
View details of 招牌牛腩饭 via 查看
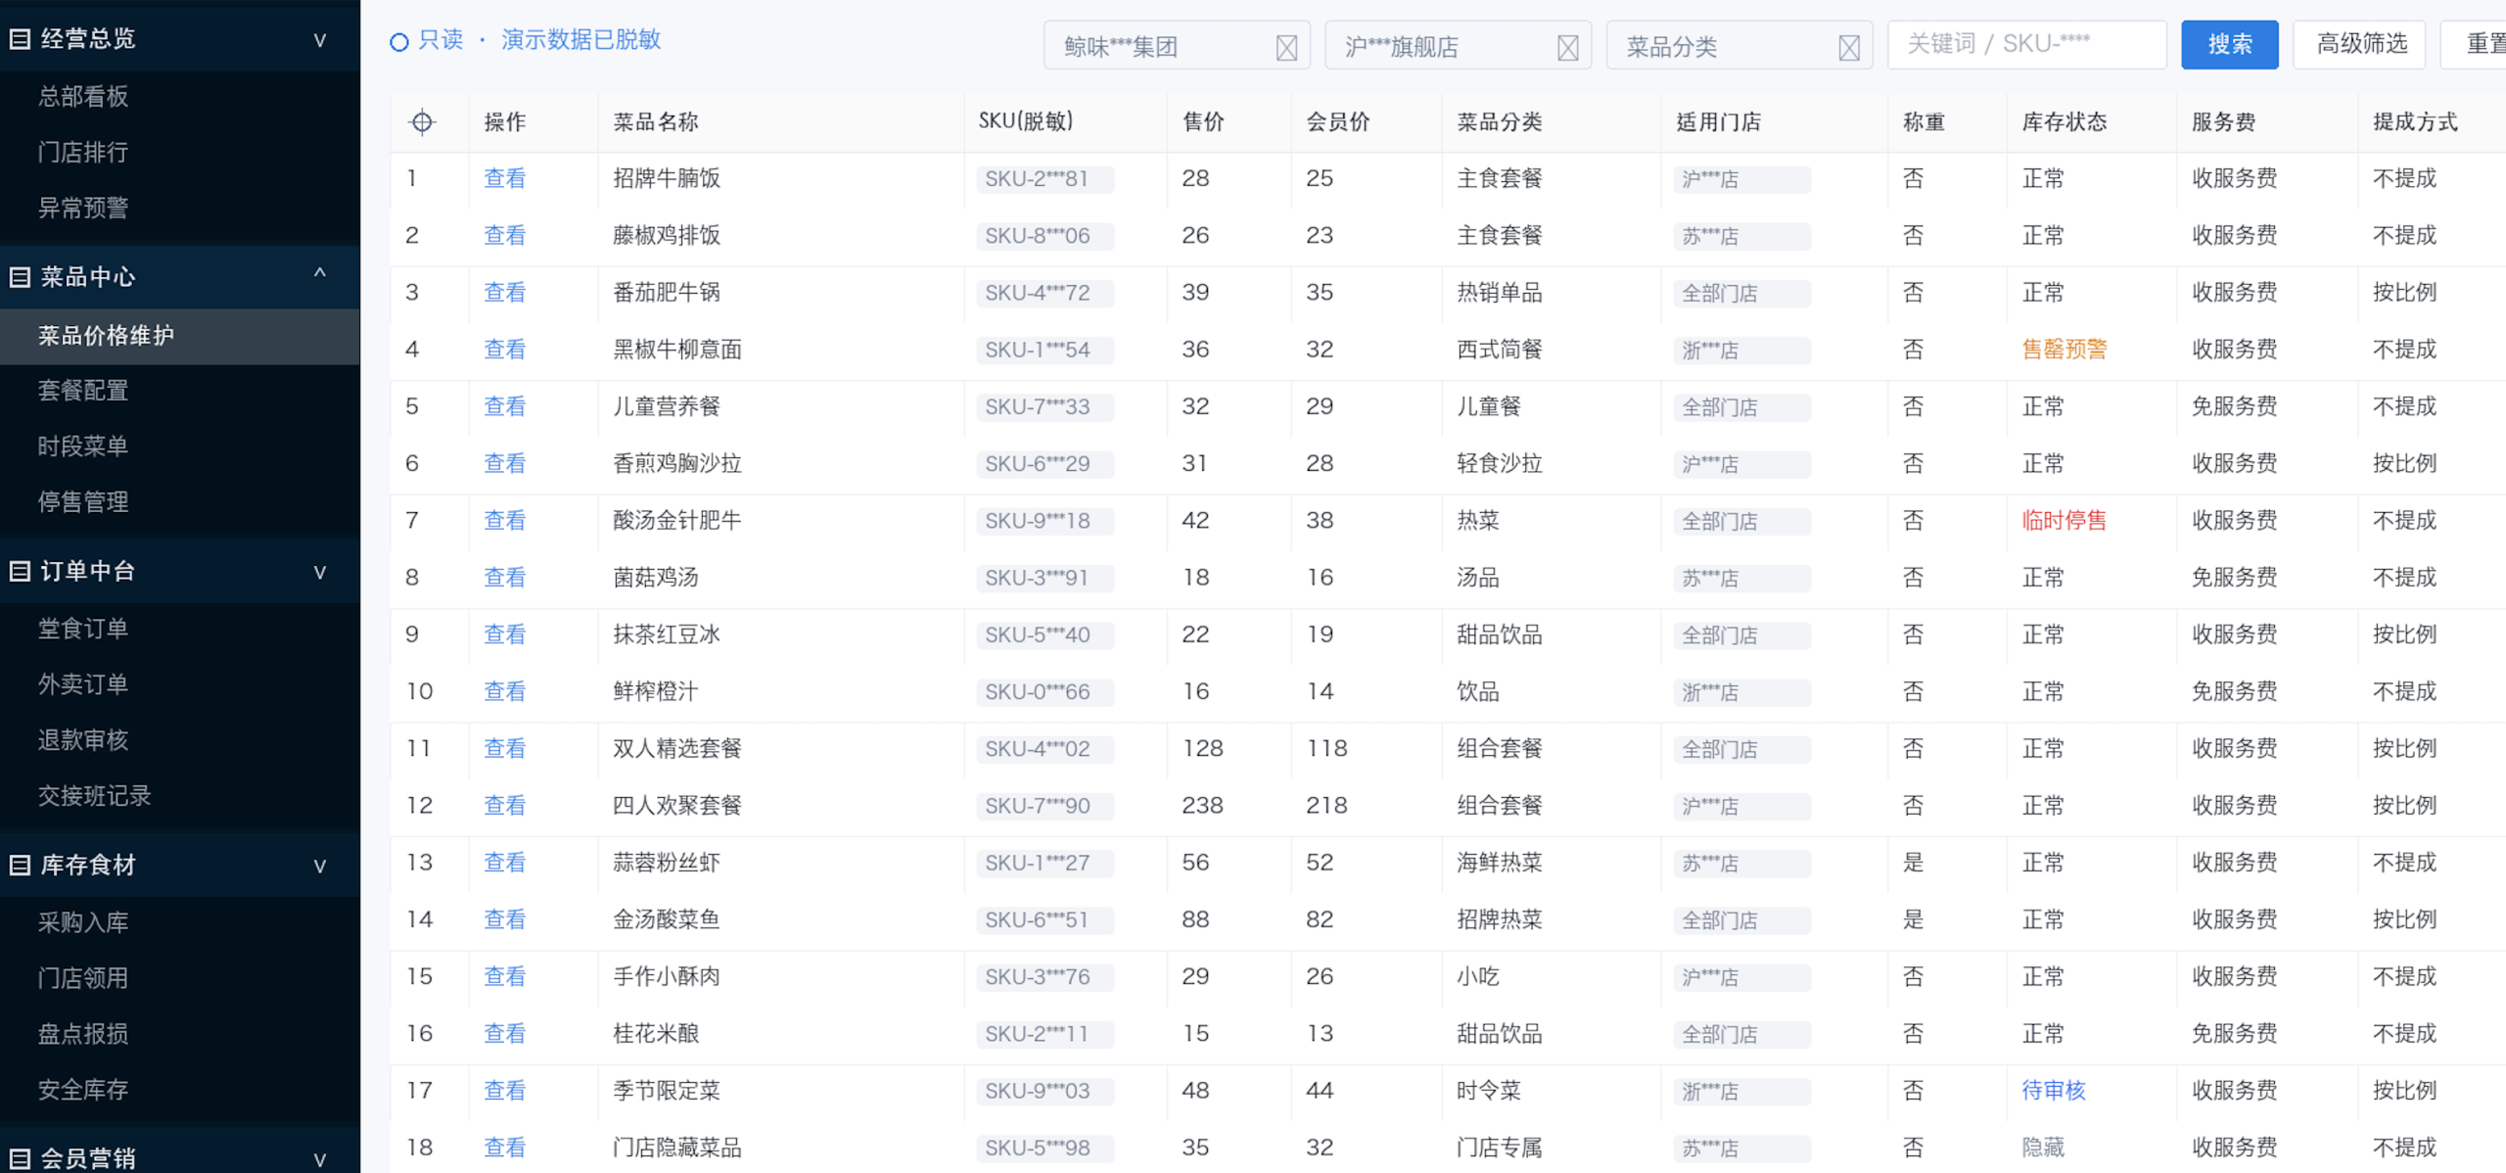pos(505,178)
